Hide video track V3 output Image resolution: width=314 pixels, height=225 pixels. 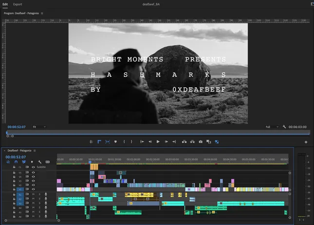tap(33, 181)
